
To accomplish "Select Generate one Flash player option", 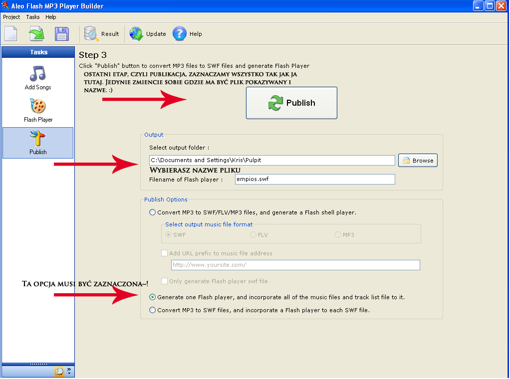I will (x=152, y=297).
